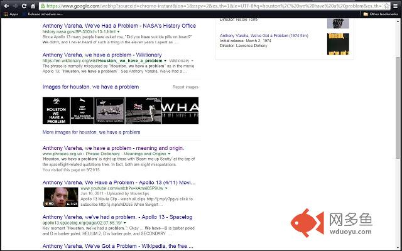This screenshot has width=402, height=251.
Task: Open the Chrome hamburger menu
Action: 396,5
